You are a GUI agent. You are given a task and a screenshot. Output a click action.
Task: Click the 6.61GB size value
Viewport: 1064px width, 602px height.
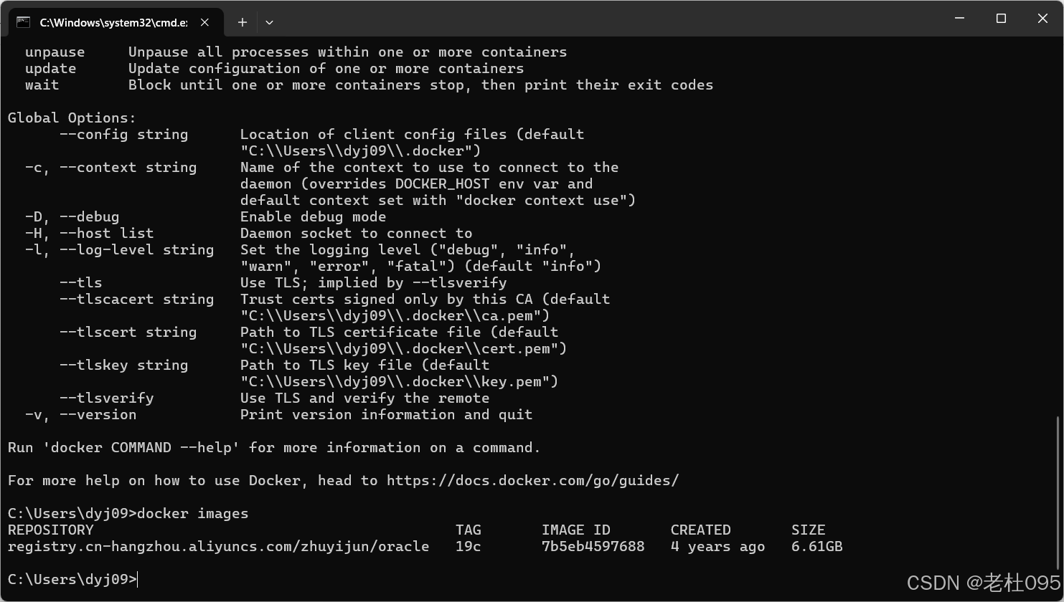(x=817, y=546)
